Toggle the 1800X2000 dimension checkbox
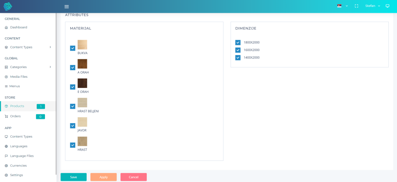 238,42
